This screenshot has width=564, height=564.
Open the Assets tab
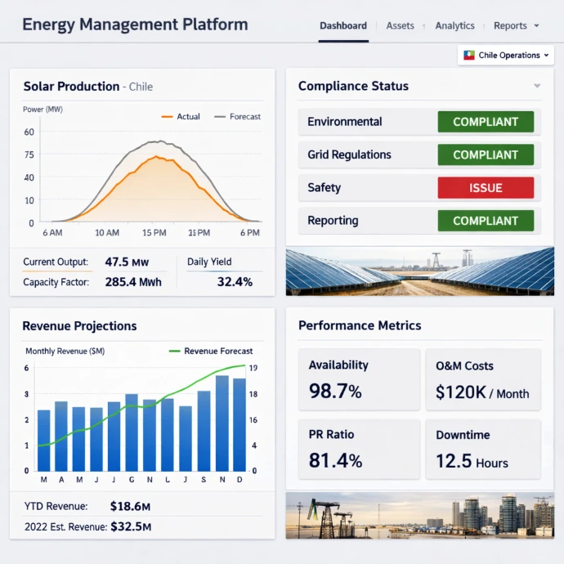(401, 26)
